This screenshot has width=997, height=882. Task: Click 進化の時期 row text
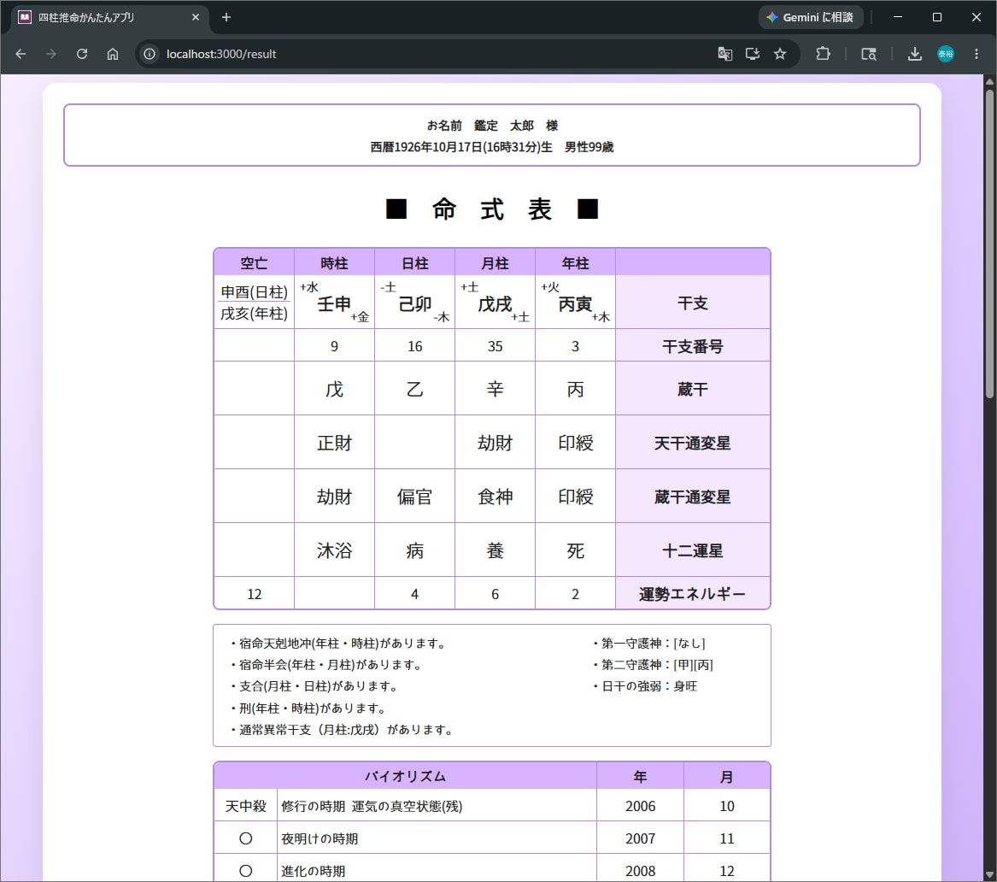pos(313,871)
